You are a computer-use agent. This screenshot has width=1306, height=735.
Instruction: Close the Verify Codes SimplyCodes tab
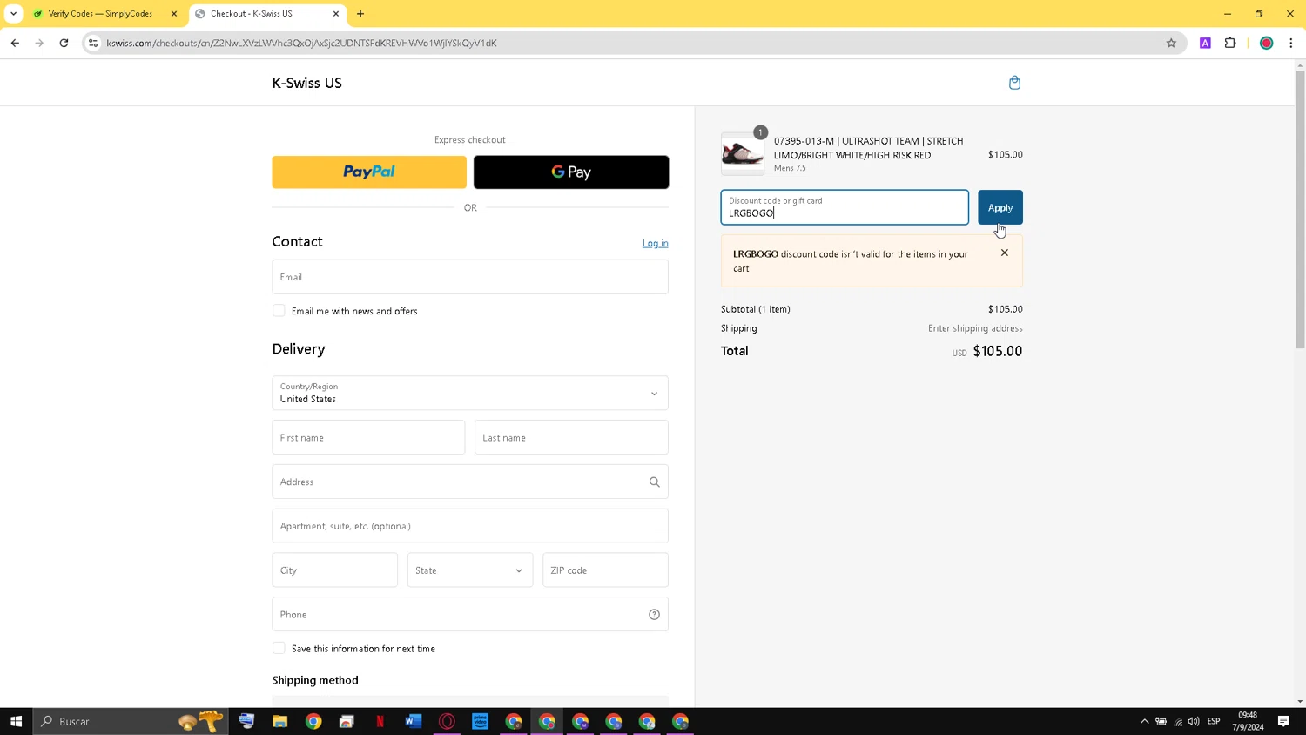click(173, 14)
